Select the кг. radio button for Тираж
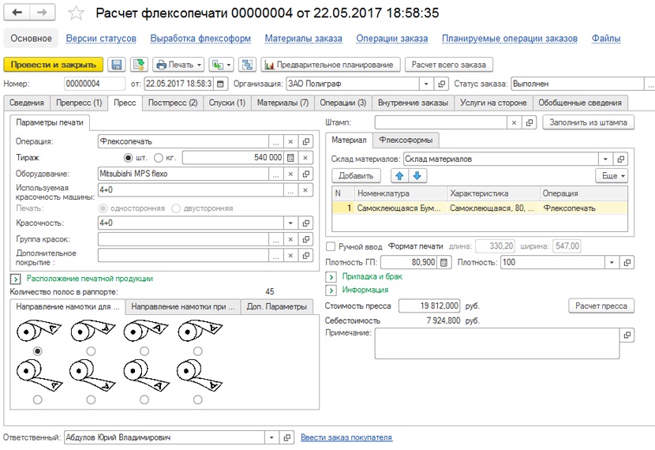Screen dimensions: 655x450 tap(159, 158)
